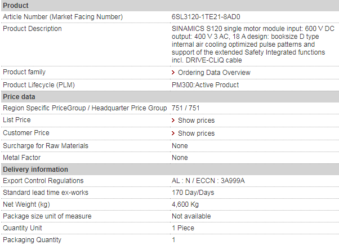Click the red arrow in List Price row
Image resolution: width=339 pixels, height=245 pixels.
click(173, 120)
